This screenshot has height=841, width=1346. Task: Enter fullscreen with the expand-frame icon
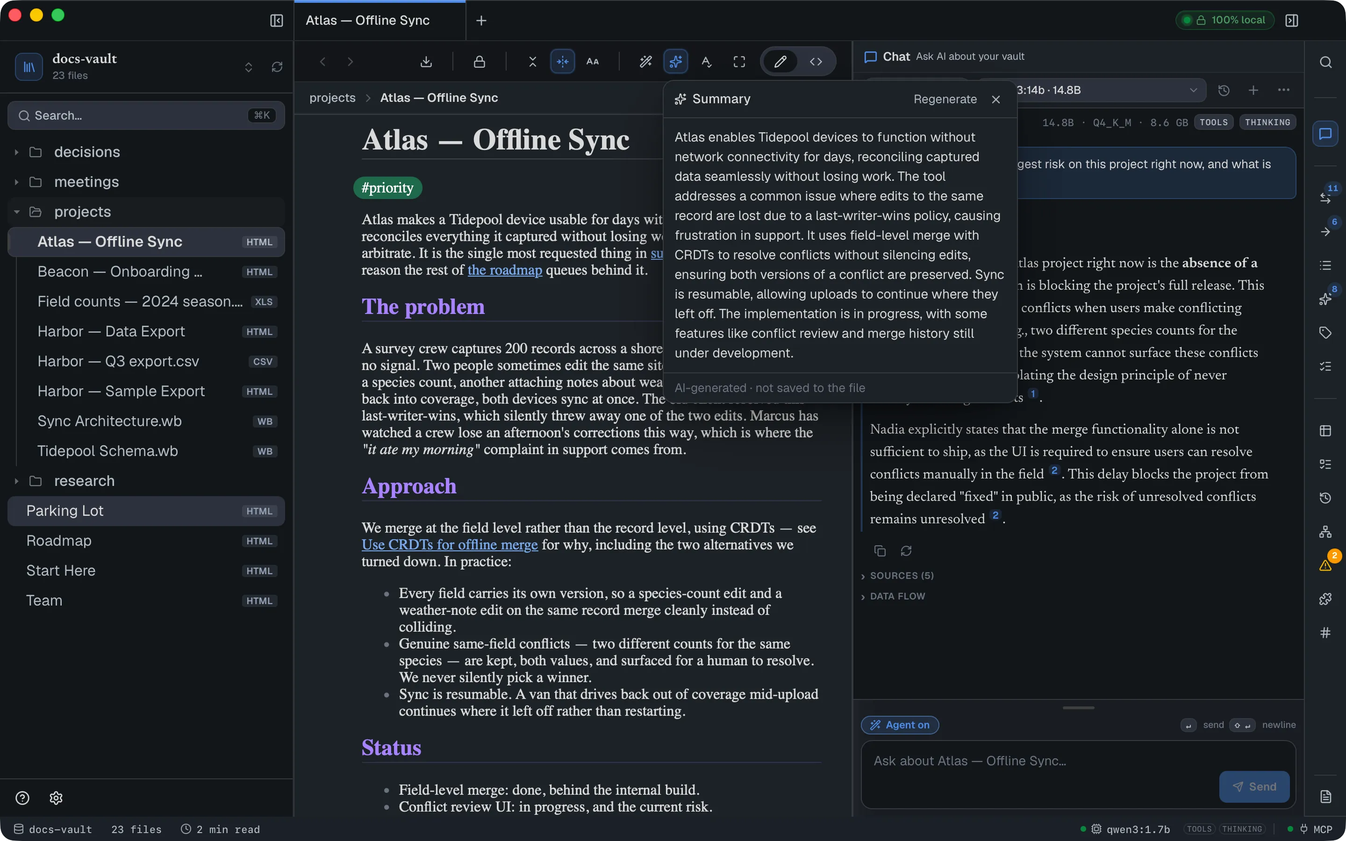[739, 62]
